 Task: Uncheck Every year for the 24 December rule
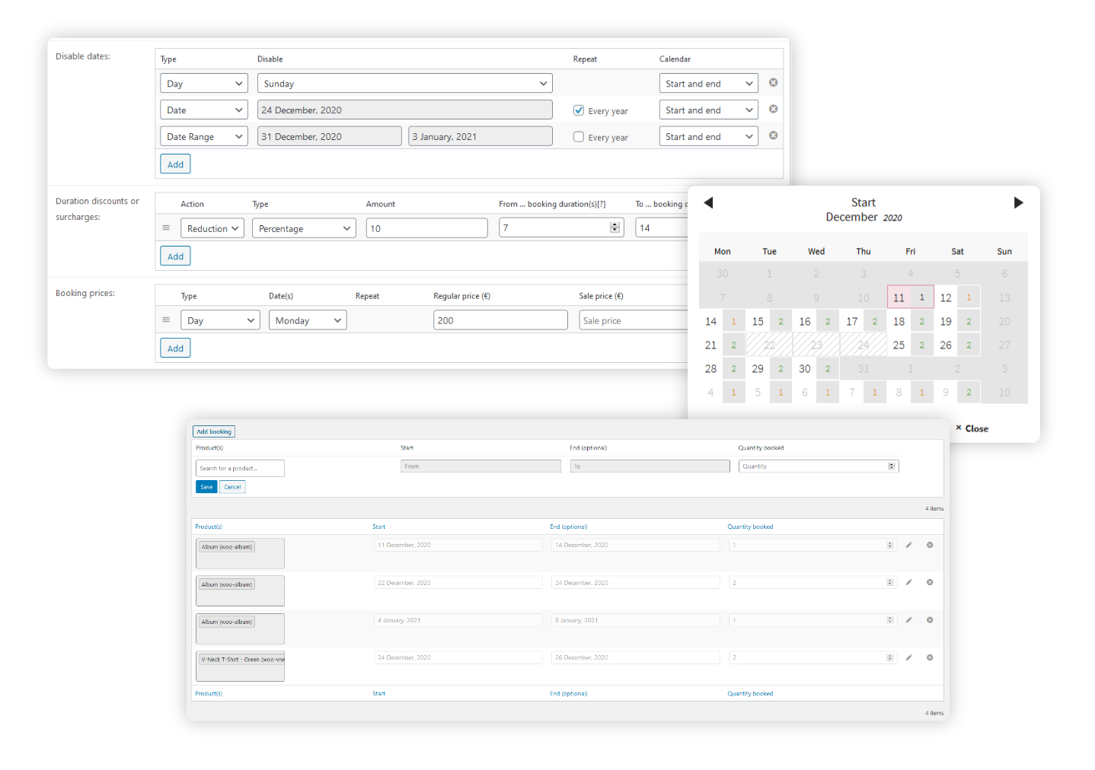point(579,110)
